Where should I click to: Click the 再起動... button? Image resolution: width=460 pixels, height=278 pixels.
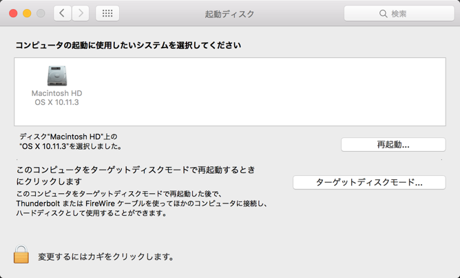click(x=393, y=145)
